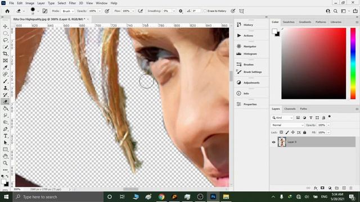
Task: Select the Crop tool
Action: (x=5, y=54)
